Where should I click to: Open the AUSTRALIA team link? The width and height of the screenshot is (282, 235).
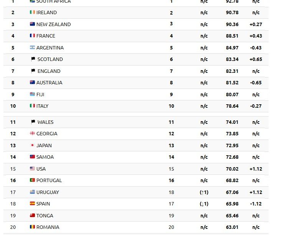49,83
